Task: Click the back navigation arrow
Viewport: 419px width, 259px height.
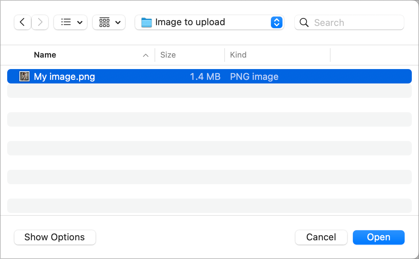Action: (22, 22)
